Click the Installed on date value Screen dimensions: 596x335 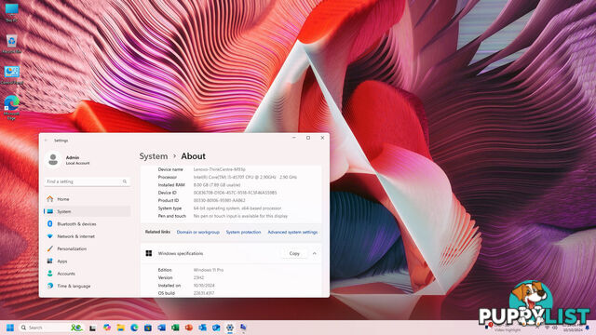pos(204,286)
